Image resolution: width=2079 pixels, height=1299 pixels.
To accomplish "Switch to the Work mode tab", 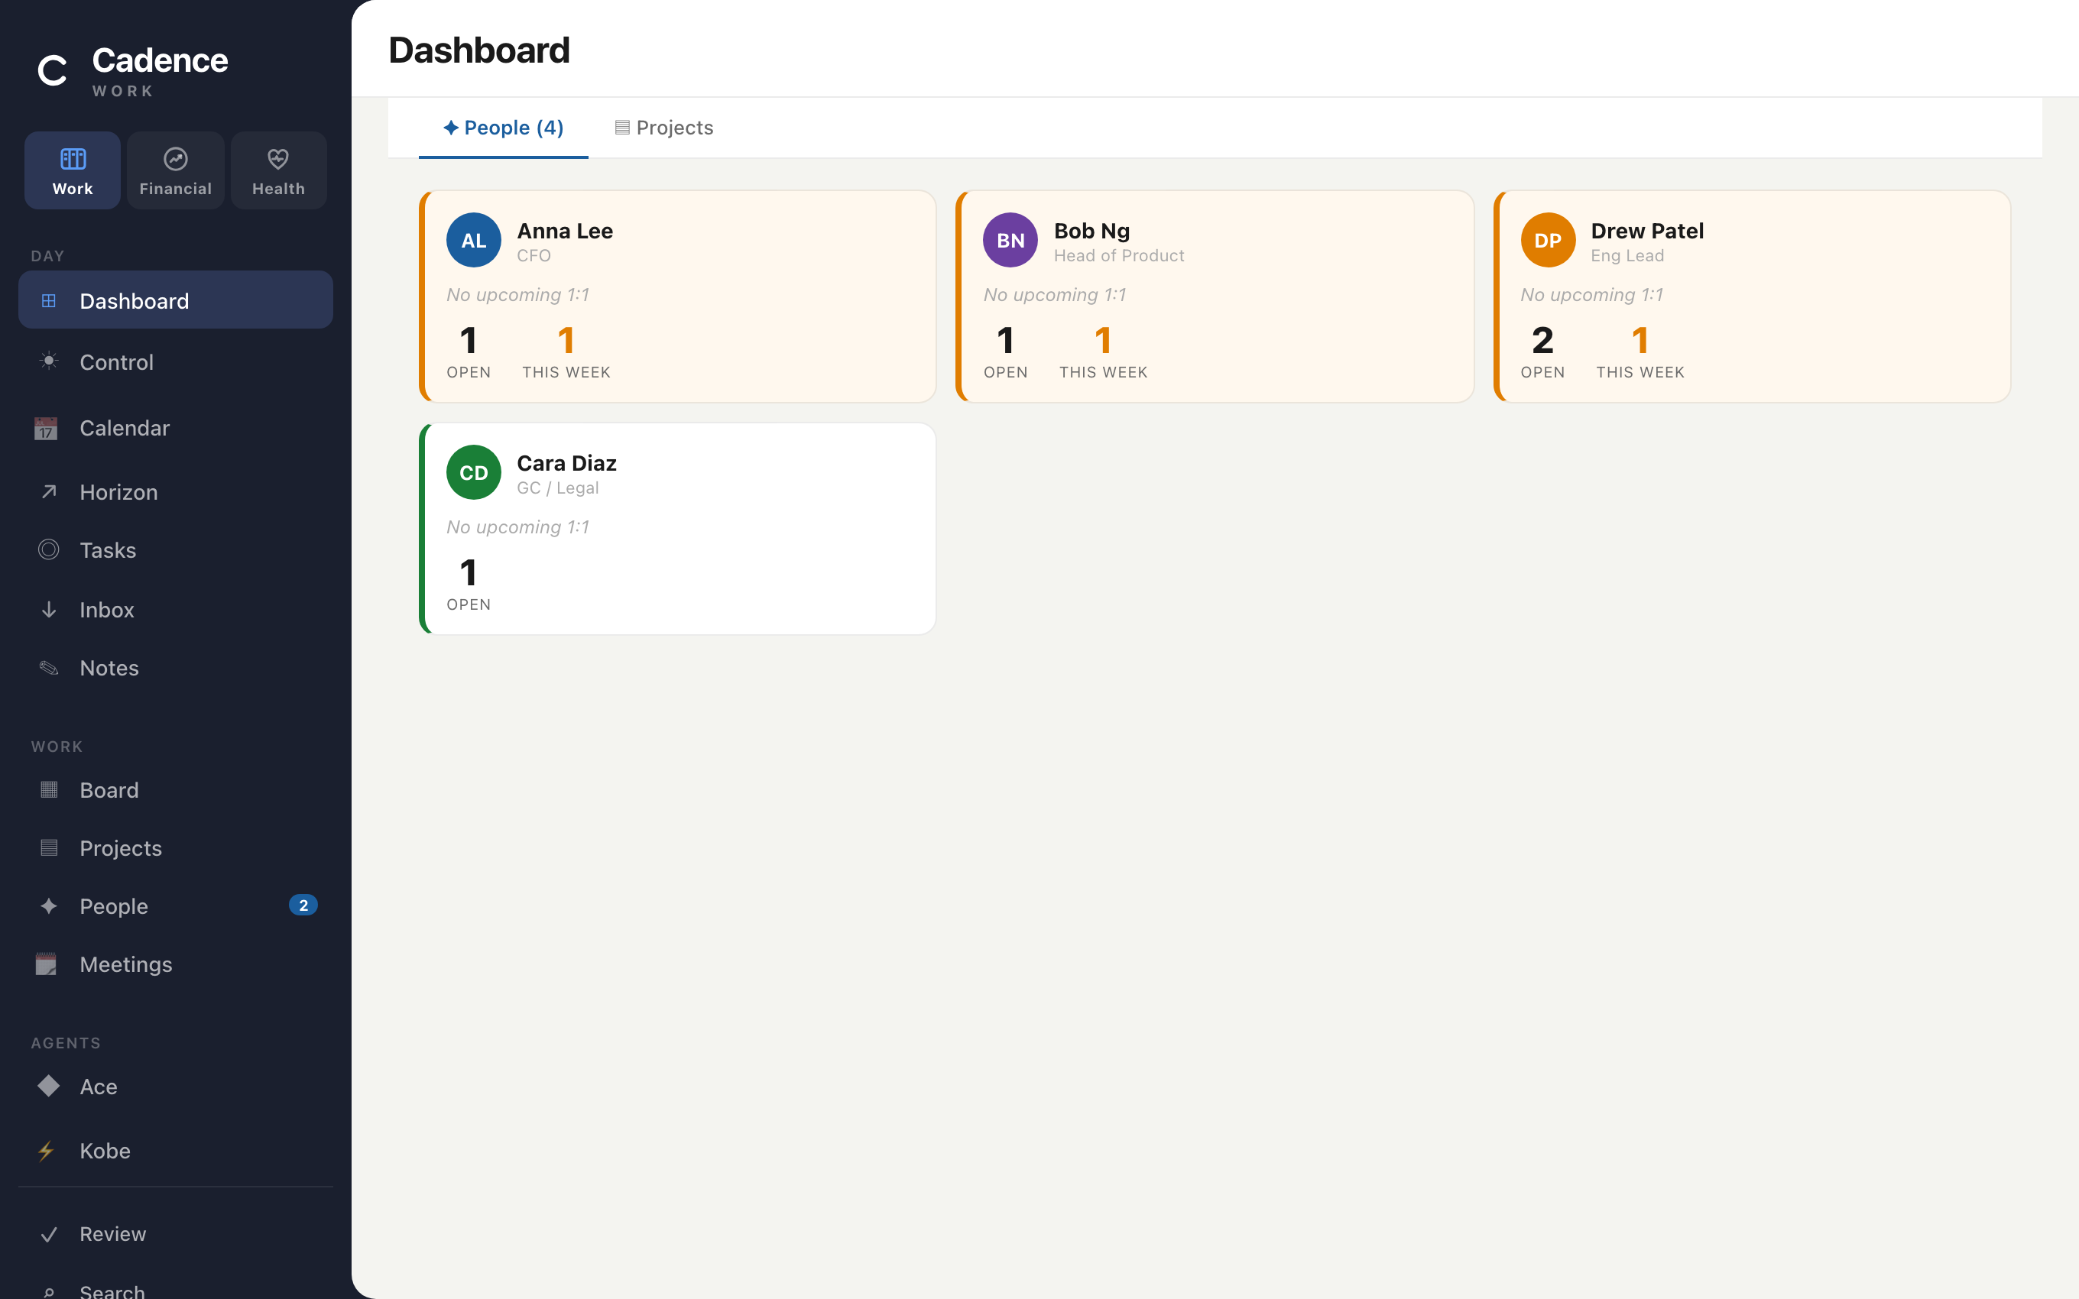I will click(x=72, y=170).
